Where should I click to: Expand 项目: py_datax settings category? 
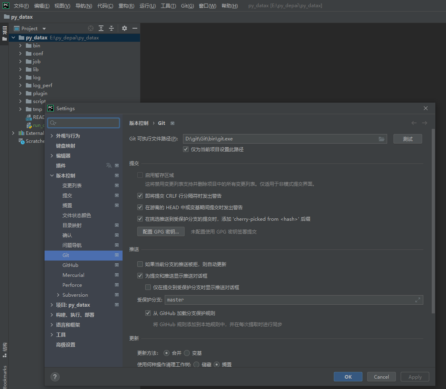point(52,305)
